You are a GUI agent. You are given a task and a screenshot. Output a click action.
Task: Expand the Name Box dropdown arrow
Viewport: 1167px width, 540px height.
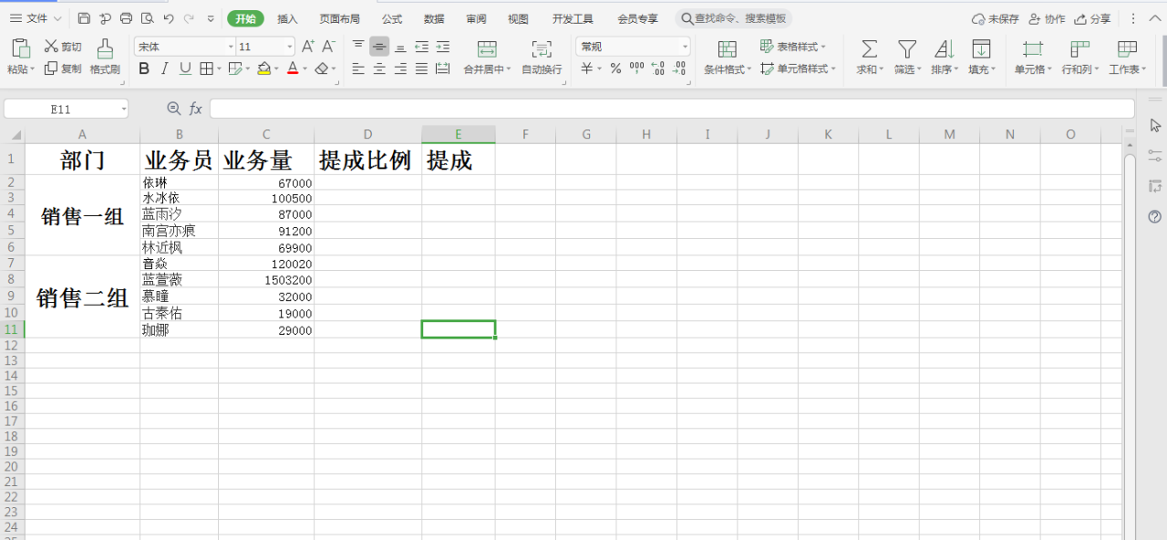[123, 109]
